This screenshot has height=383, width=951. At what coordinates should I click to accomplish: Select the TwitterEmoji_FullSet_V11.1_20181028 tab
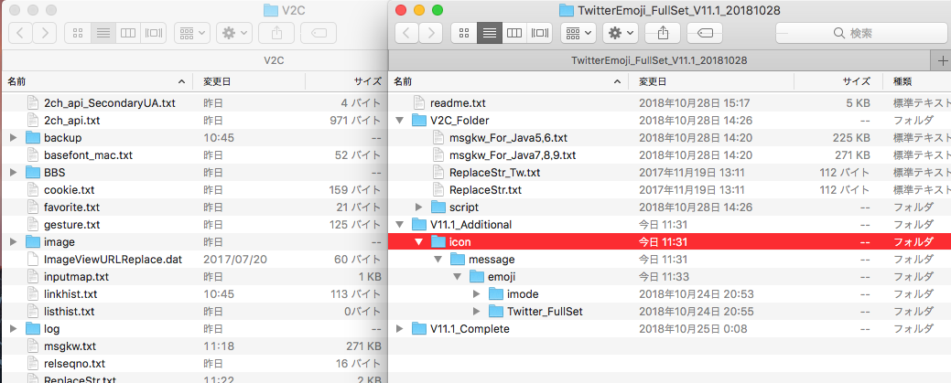point(659,60)
